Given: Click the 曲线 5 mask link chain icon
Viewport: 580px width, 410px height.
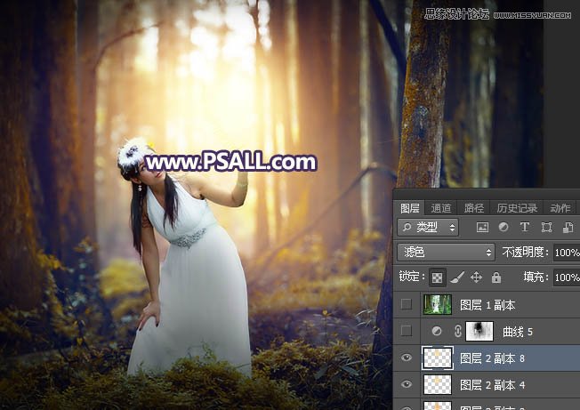Looking at the screenshot, I should tap(457, 331).
